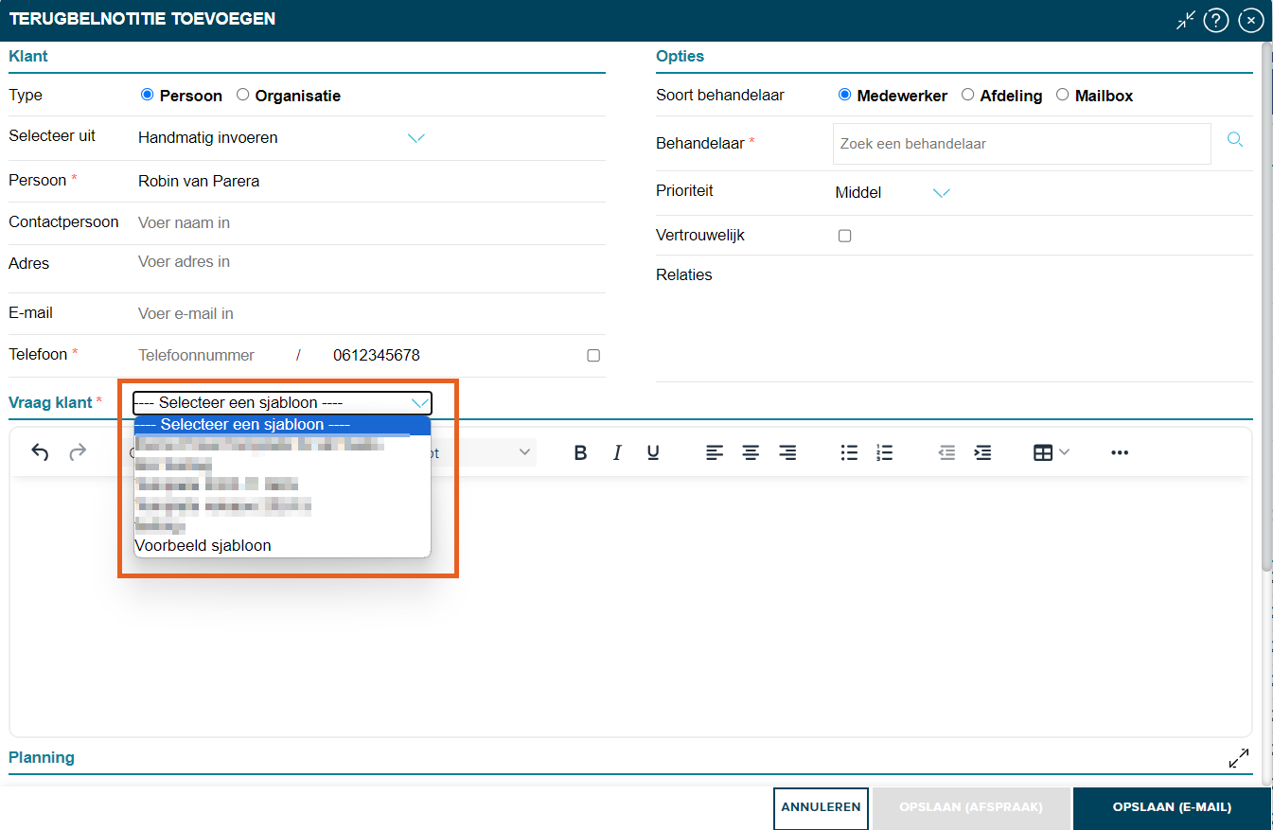Toggle bold formatting
1273x830 pixels.
581,452
